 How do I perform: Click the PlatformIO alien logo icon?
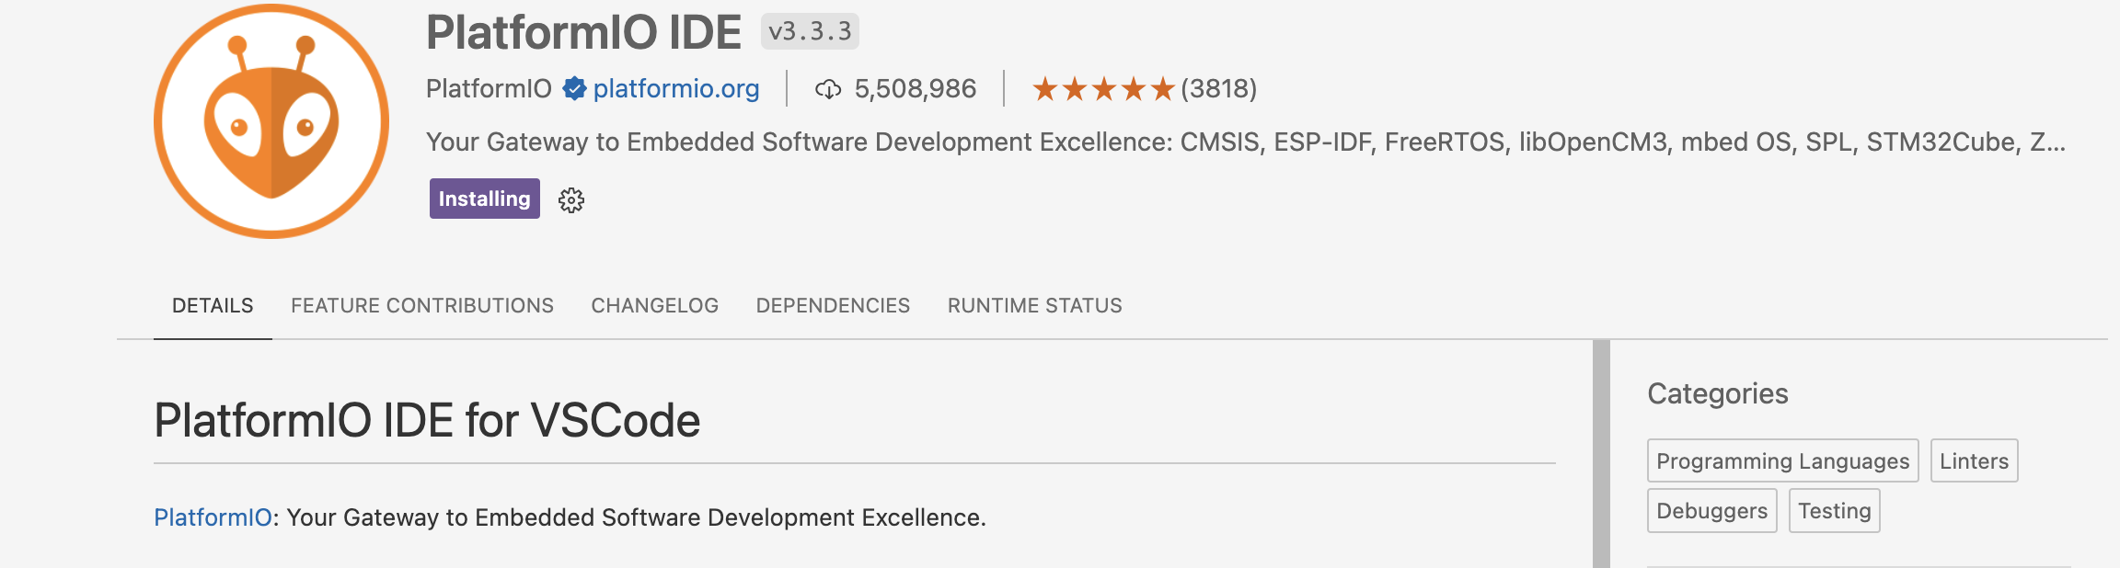[x=271, y=121]
